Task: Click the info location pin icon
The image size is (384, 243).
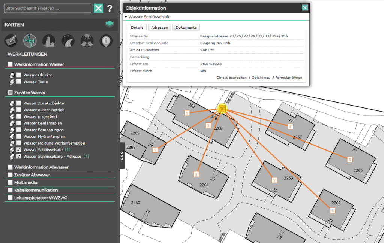Action: (106, 40)
